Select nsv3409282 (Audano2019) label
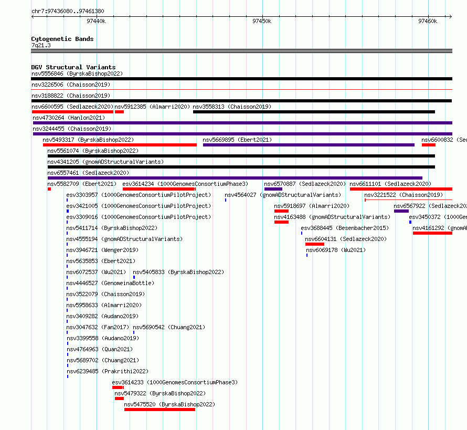Screen dimensions: 467x430 pos(102,316)
